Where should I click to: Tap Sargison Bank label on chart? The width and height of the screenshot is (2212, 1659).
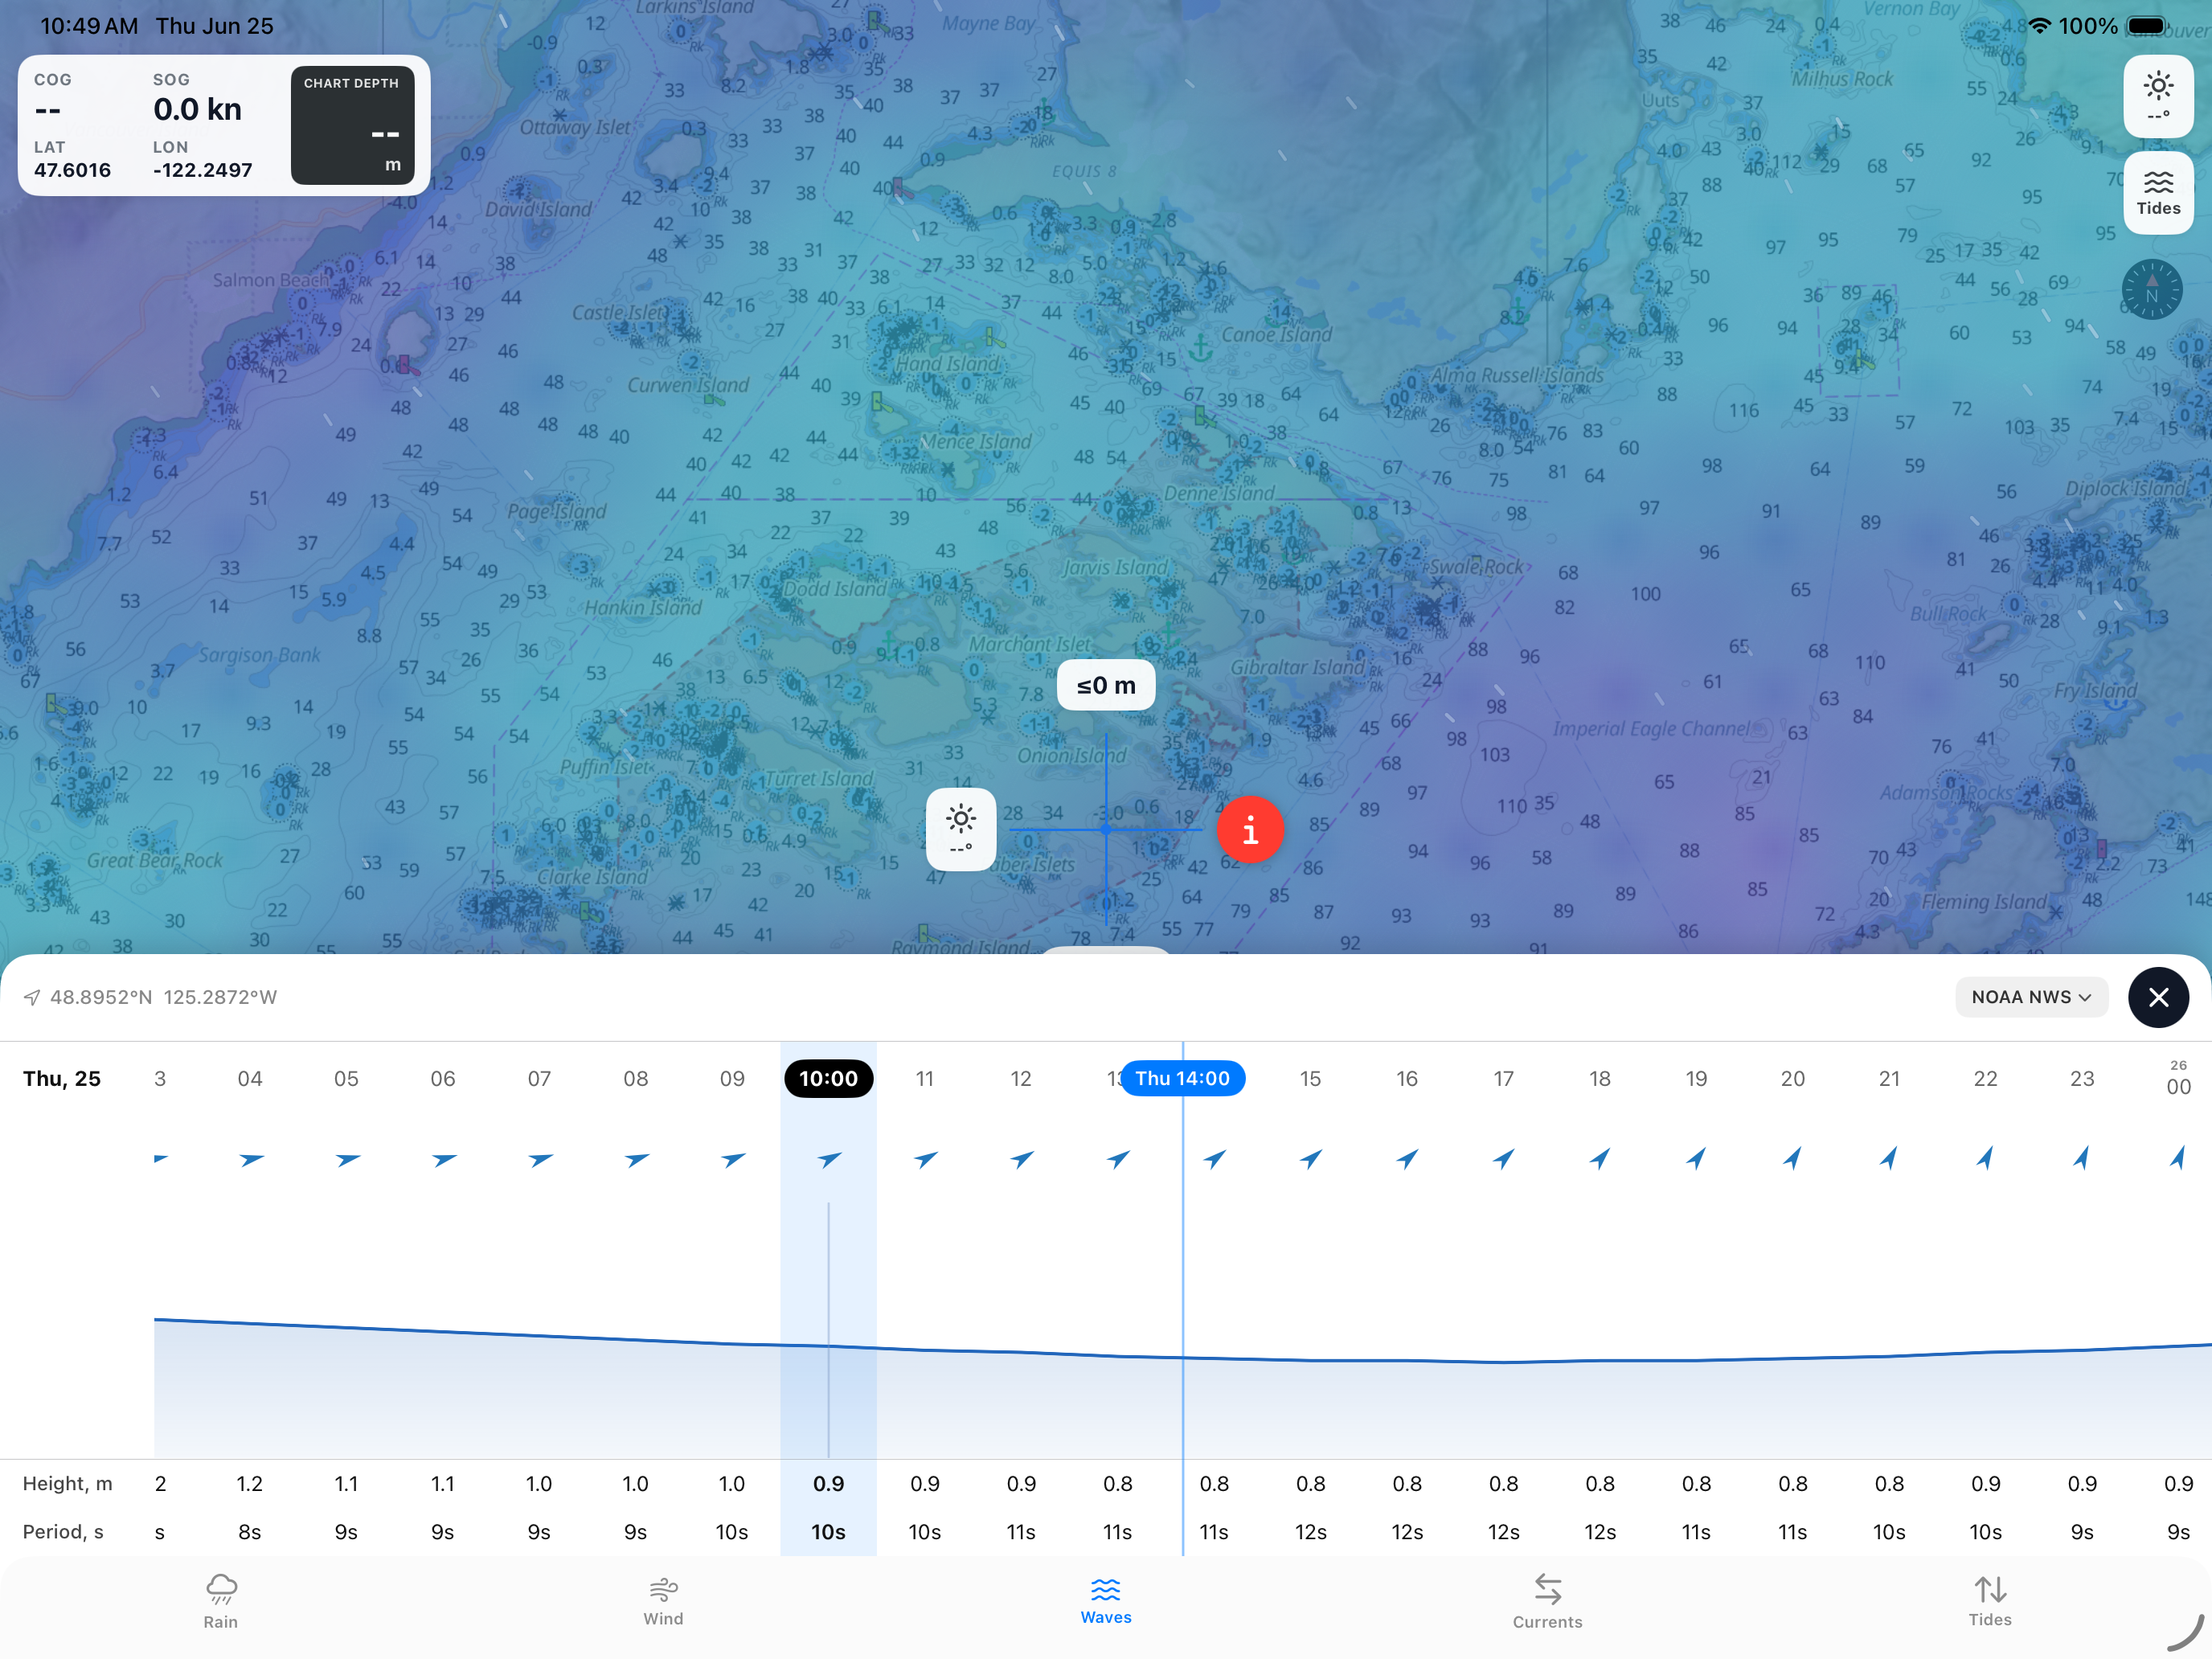259,655
